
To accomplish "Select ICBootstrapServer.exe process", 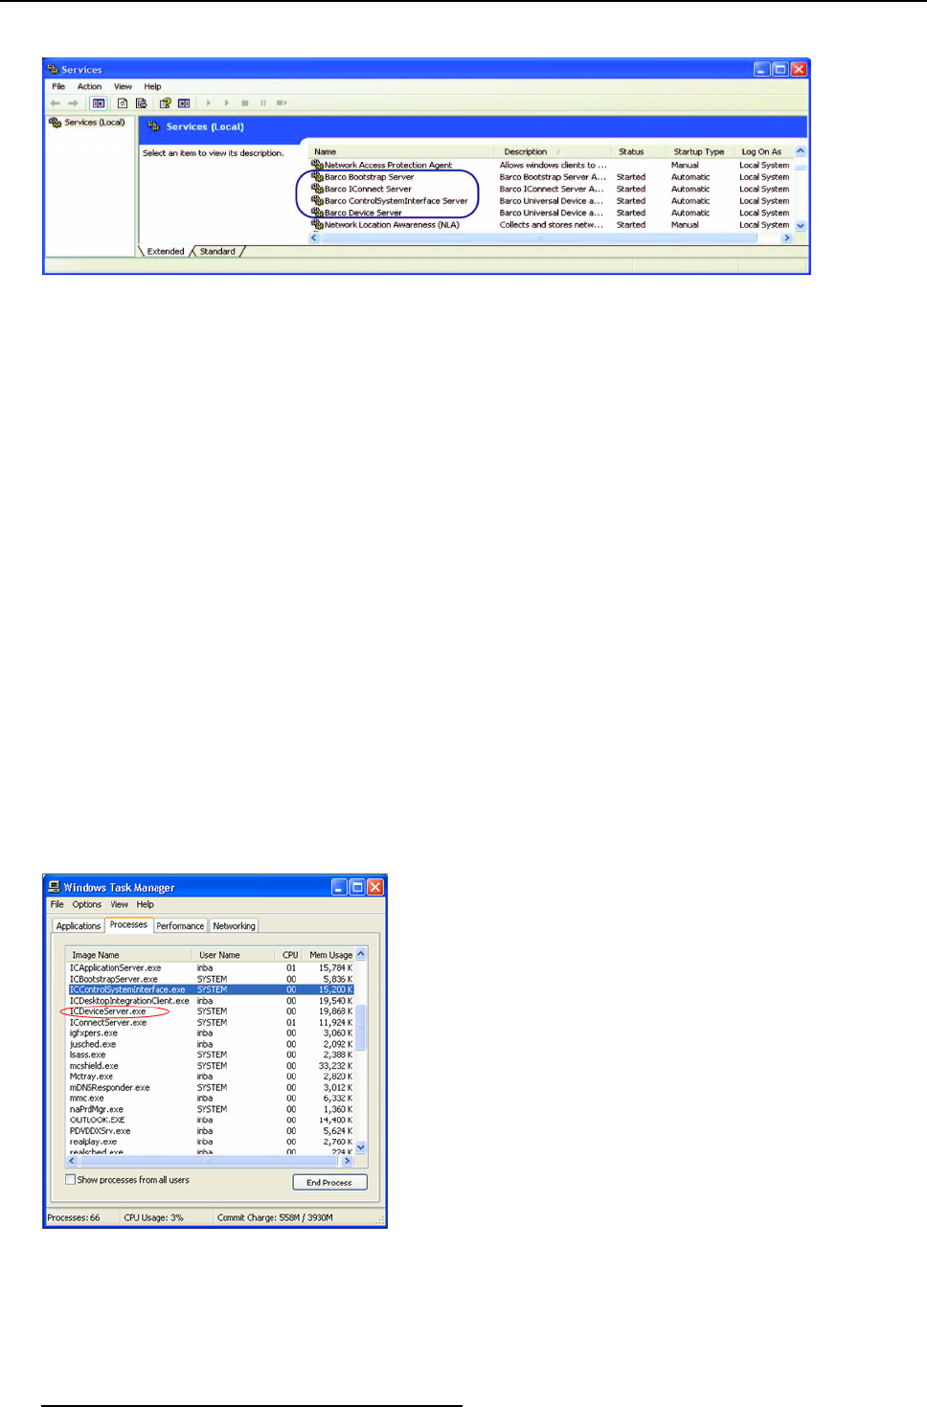I will click(x=211, y=979).
